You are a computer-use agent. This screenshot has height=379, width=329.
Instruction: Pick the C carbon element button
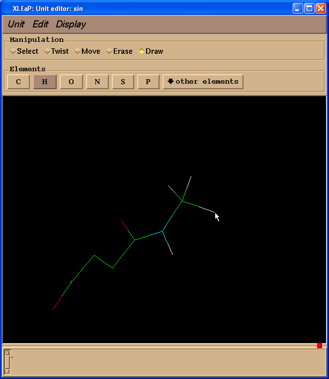click(x=18, y=82)
